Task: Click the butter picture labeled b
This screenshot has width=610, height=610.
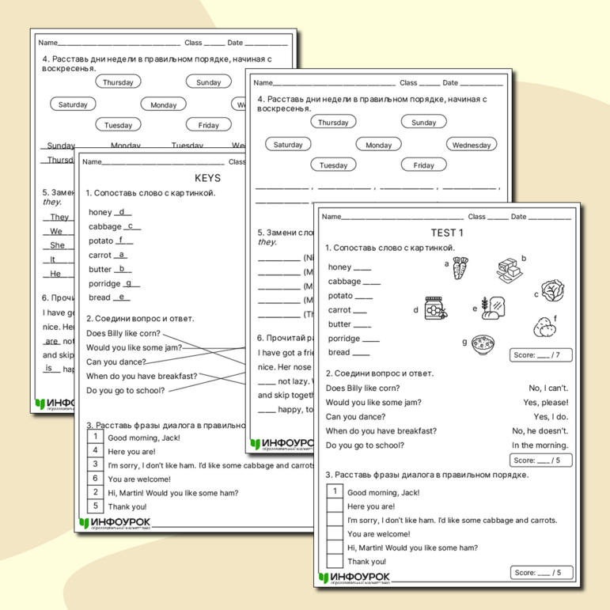Action: 510,270
